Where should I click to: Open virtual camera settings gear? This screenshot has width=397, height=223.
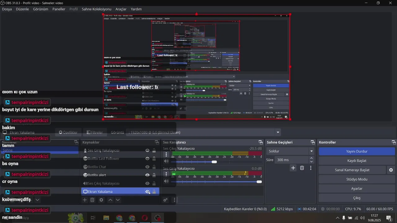click(391, 170)
